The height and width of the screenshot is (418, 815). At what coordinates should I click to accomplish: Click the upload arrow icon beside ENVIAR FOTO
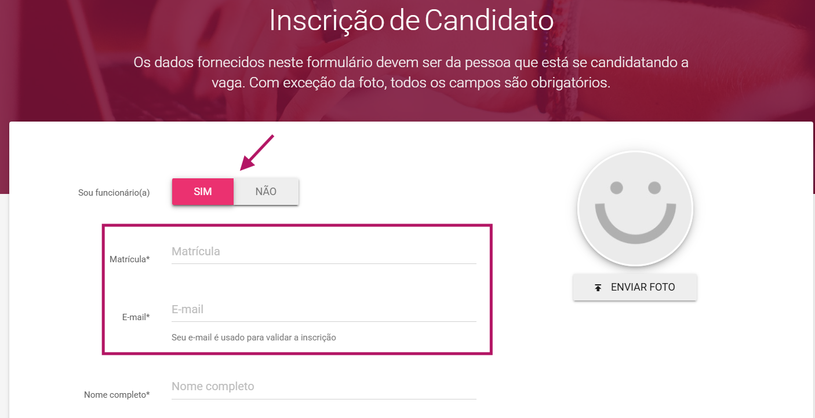tap(598, 288)
